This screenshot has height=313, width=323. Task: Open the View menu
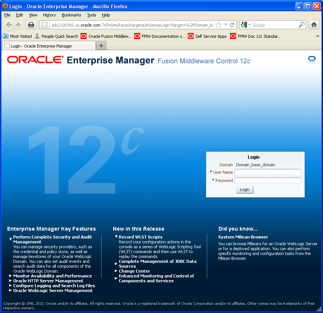click(33, 15)
